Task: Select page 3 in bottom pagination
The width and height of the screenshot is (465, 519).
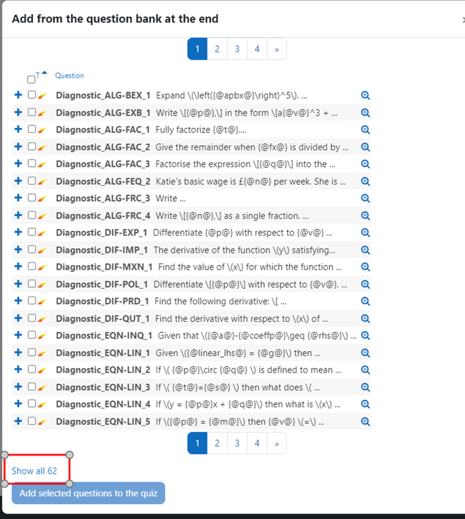Action: 237,443
